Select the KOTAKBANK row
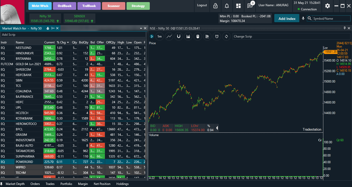 [x=73, y=118]
